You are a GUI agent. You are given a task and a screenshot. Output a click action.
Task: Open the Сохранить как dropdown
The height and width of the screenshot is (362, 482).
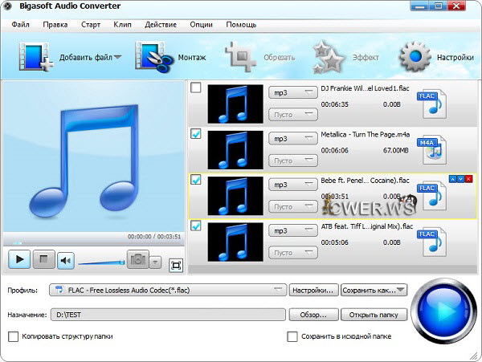(373, 290)
